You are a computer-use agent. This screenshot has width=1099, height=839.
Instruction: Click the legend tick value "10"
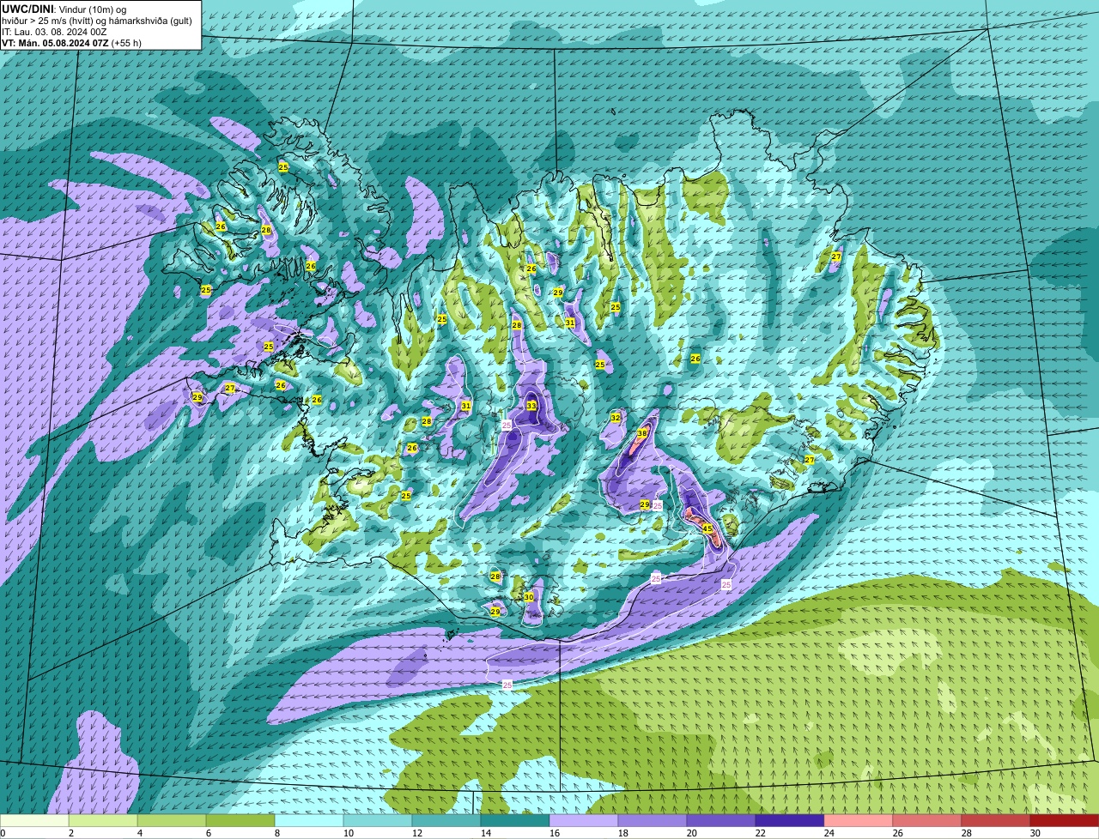click(348, 833)
